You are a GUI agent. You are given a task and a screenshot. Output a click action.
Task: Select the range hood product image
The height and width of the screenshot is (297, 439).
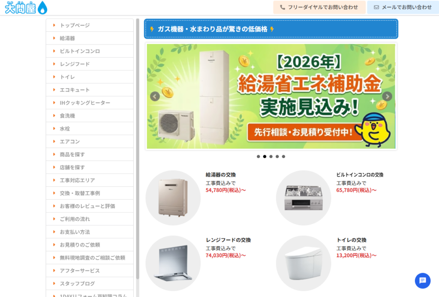click(173, 263)
